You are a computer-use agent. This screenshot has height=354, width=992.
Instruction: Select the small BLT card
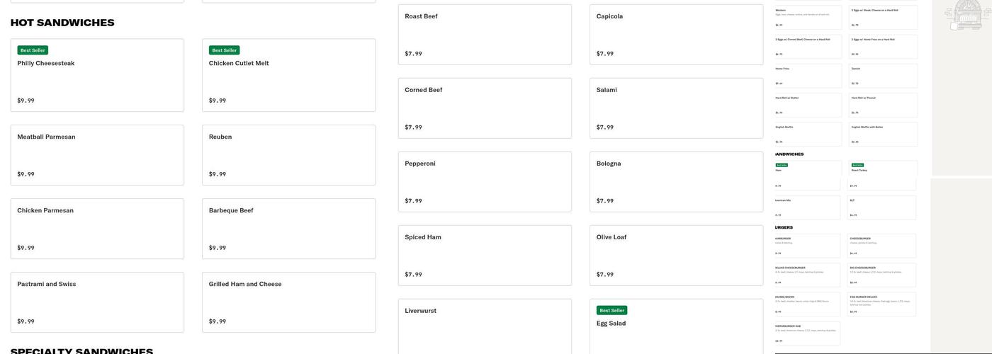point(882,207)
